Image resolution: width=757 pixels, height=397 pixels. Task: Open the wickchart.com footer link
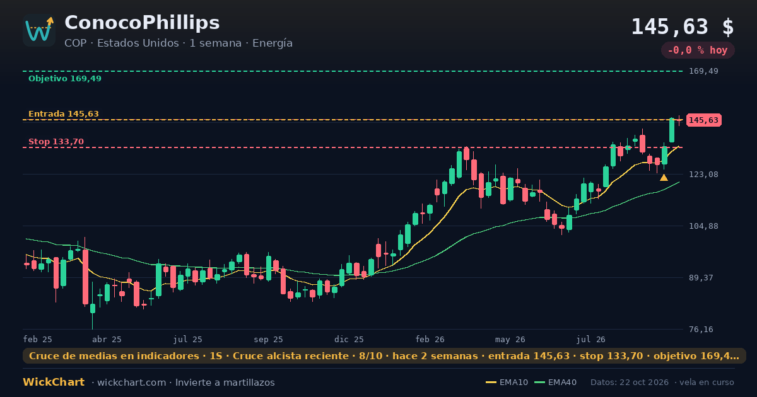(132, 383)
